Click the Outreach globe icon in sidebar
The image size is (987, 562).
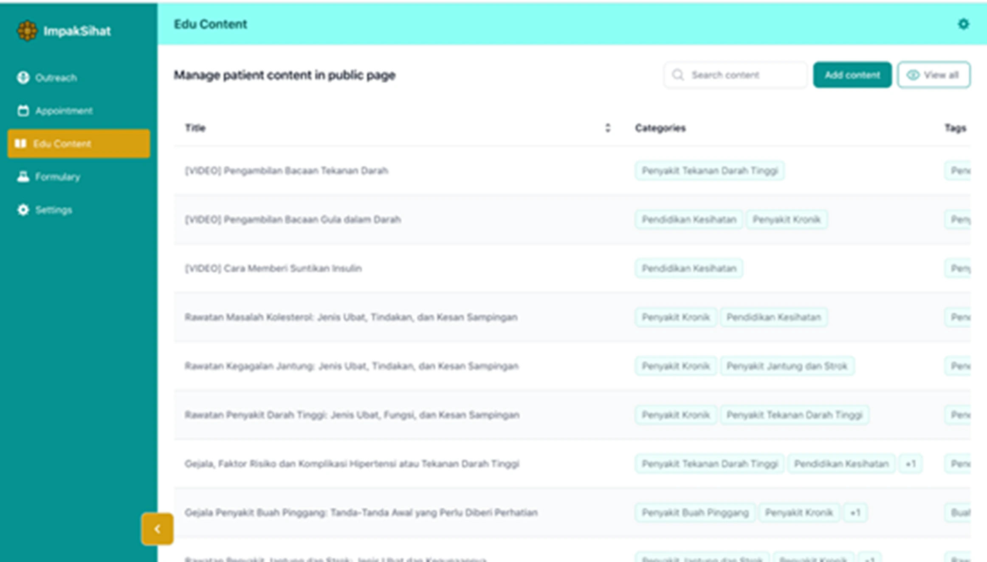pos(23,78)
